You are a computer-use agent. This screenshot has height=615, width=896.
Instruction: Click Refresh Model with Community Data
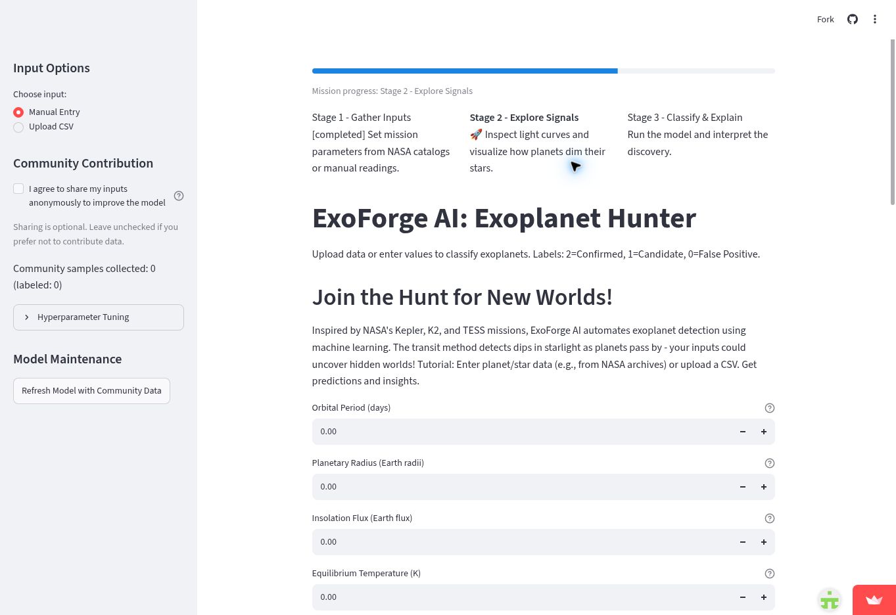pos(91,391)
